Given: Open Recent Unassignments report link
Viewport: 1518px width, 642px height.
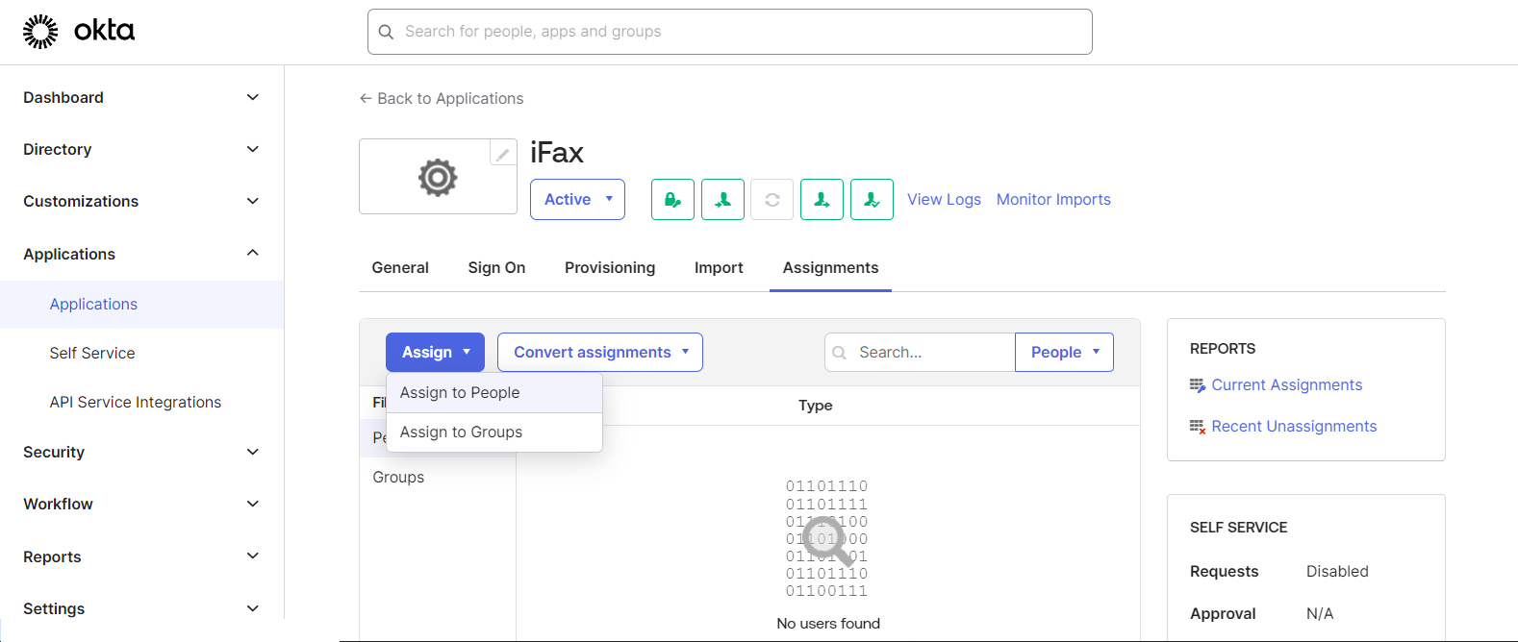Looking at the screenshot, I should [1294, 427].
